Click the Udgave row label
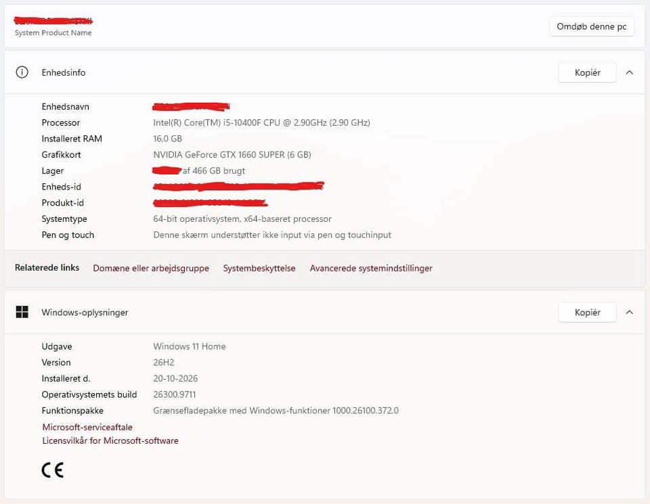Image resolution: width=650 pixels, height=504 pixels. tap(57, 346)
